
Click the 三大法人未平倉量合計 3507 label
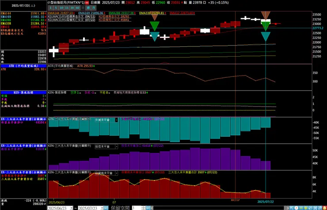(x=193, y=172)
